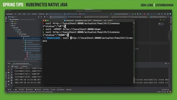This screenshot has width=177, height=100.
Task: Expand the .mvn folder in tree
Action: click(x=10, y=24)
